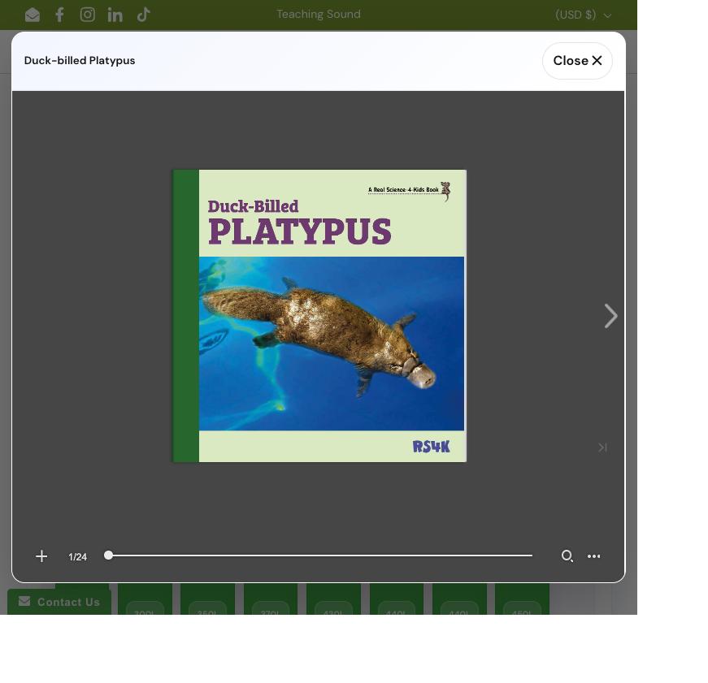Click the Contact Us button

point(59,602)
